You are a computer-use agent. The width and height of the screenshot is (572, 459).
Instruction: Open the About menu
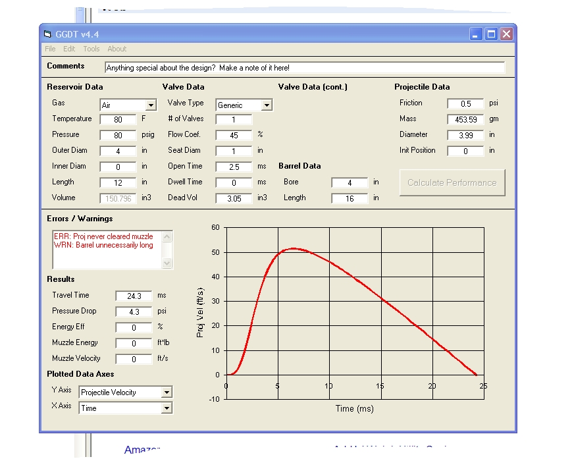coord(117,49)
